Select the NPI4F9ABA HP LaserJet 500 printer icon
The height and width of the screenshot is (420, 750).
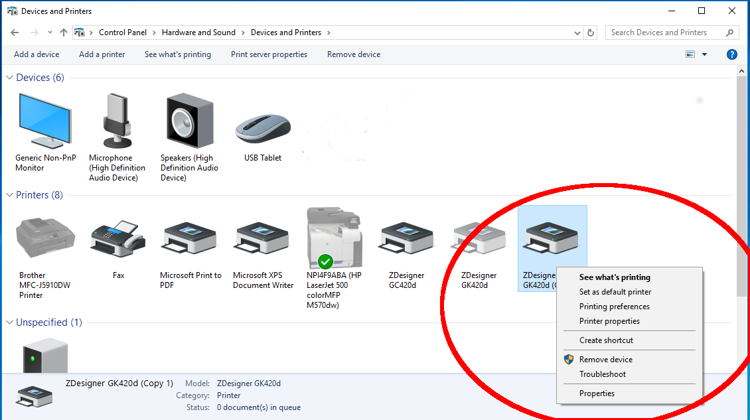coord(334,238)
